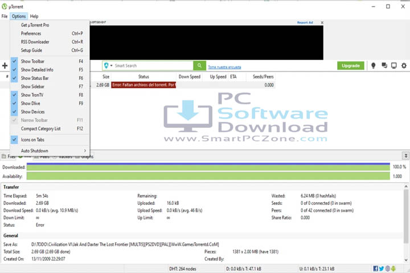Click the Report Ad link

pos(305,23)
